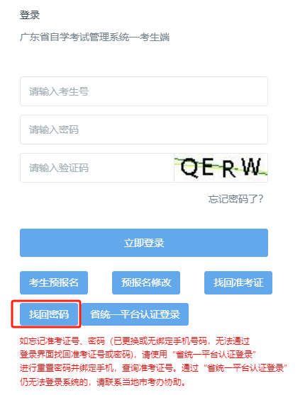Select the 请输入验证码 captcha input box
305x395 pixels.
(x=97, y=168)
